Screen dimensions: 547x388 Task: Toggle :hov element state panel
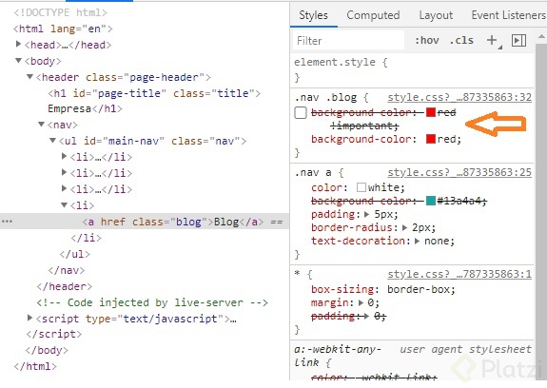point(426,41)
